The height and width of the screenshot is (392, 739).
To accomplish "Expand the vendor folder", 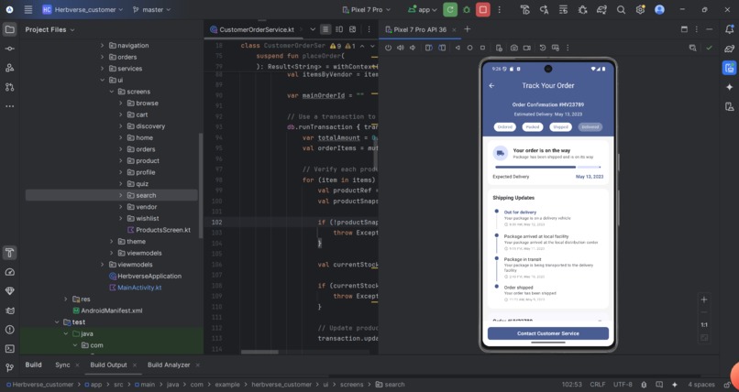I will pyautogui.click(x=121, y=207).
